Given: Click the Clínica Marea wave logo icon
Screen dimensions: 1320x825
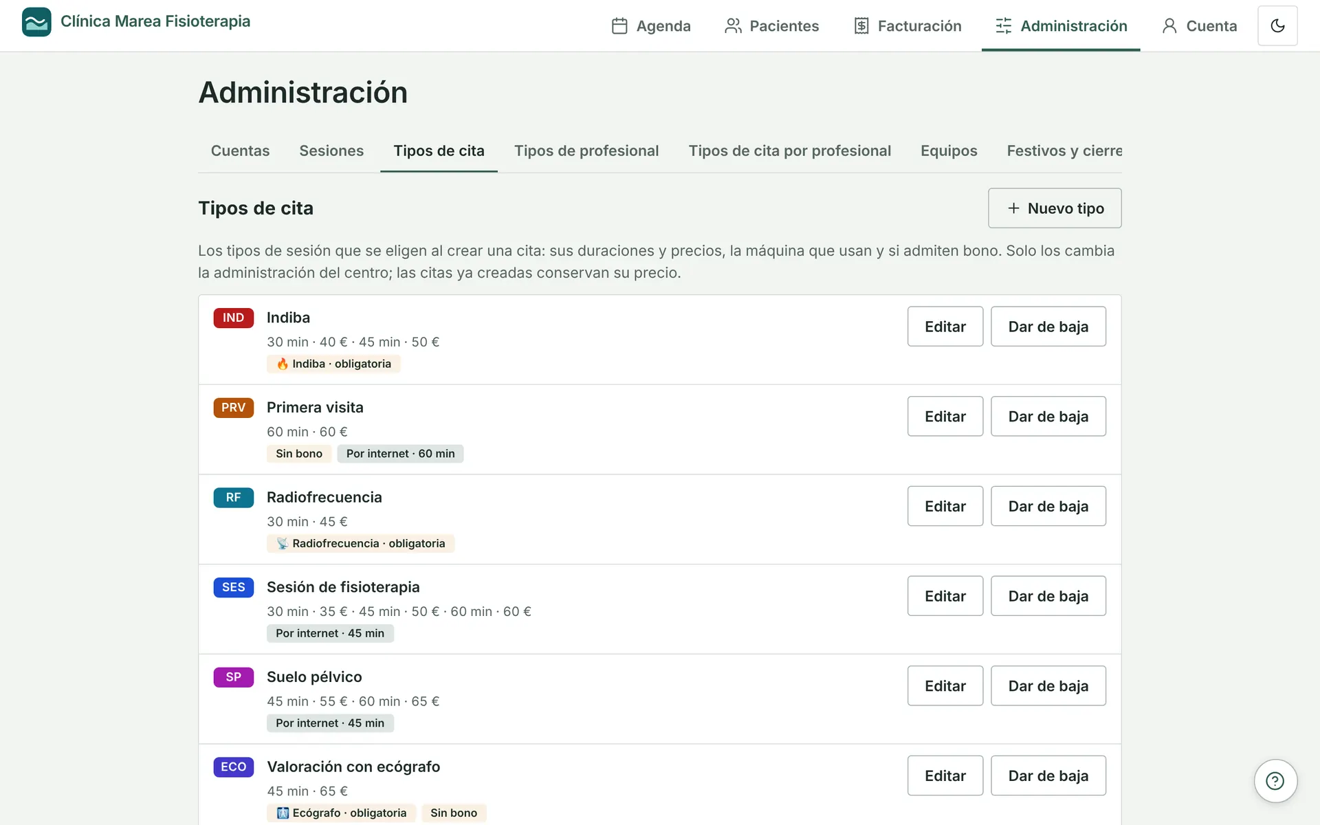Looking at the screenshot, I should pos(36,22).
